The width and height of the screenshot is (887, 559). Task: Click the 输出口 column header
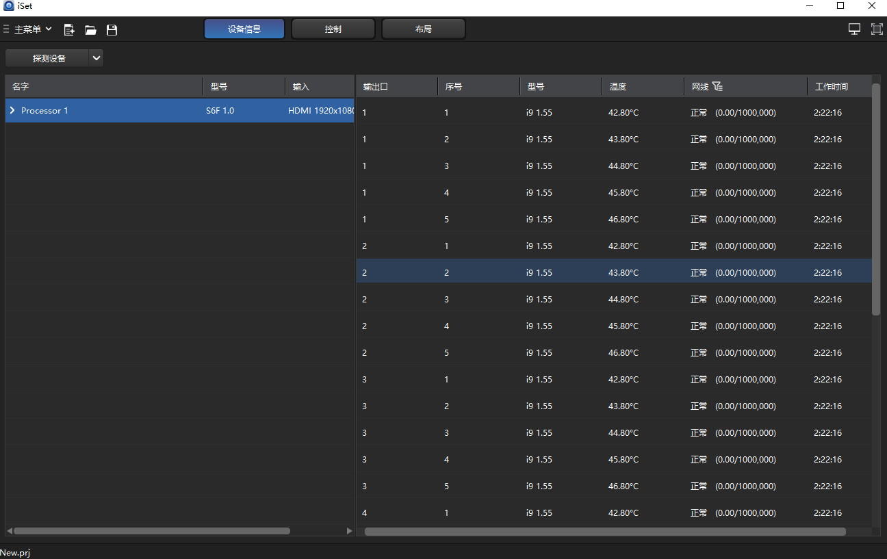click(397, 86)
